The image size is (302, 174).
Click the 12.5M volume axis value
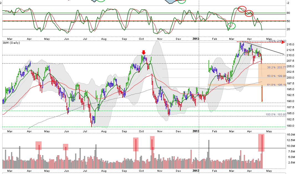click(291, 140)
